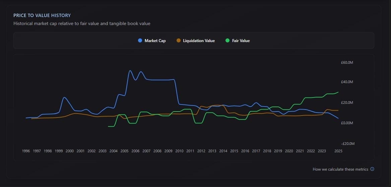Select the 2025 x-axis year label
391x187 pixels.
[338, 151]
